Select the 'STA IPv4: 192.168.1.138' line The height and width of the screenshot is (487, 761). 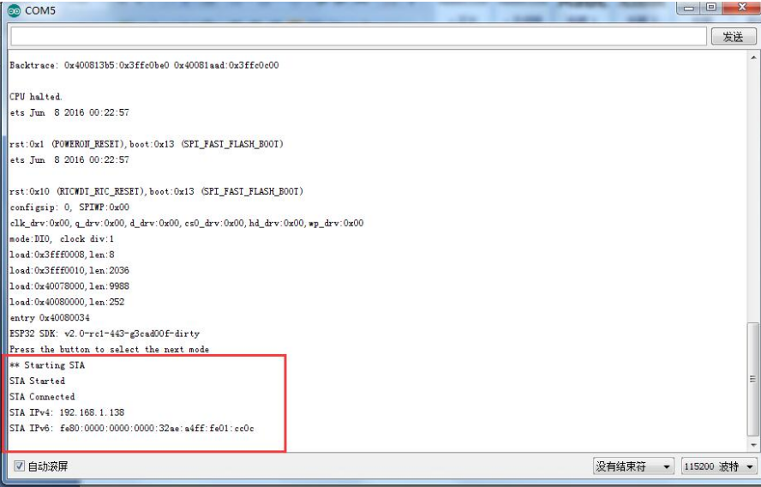pyautogui.click(x=67, y=412)
